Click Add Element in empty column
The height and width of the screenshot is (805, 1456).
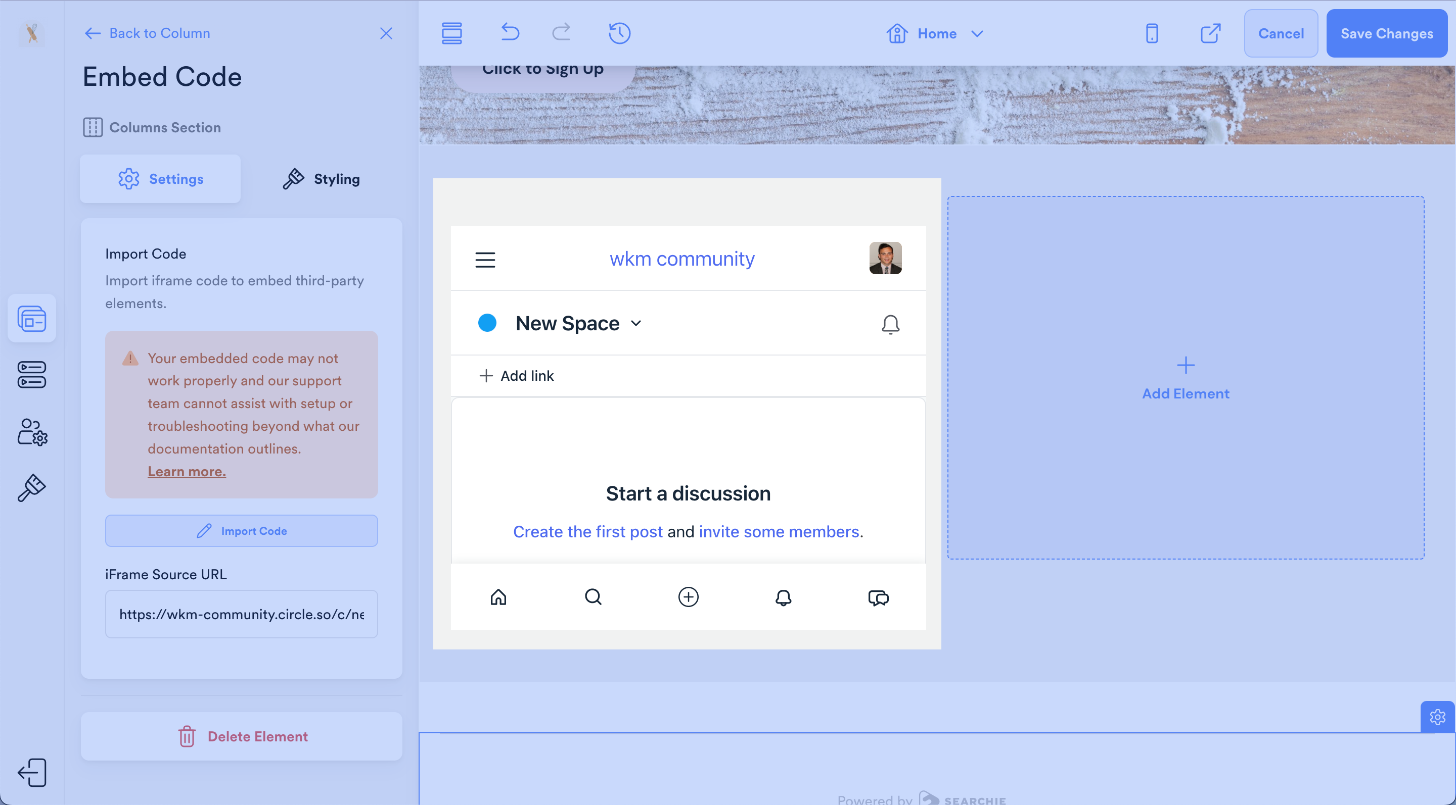1185,378
